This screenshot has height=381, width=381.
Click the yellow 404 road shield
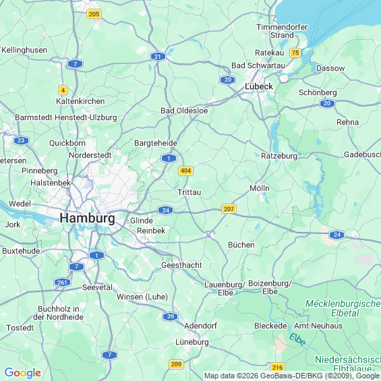click(x=185, y=171)
